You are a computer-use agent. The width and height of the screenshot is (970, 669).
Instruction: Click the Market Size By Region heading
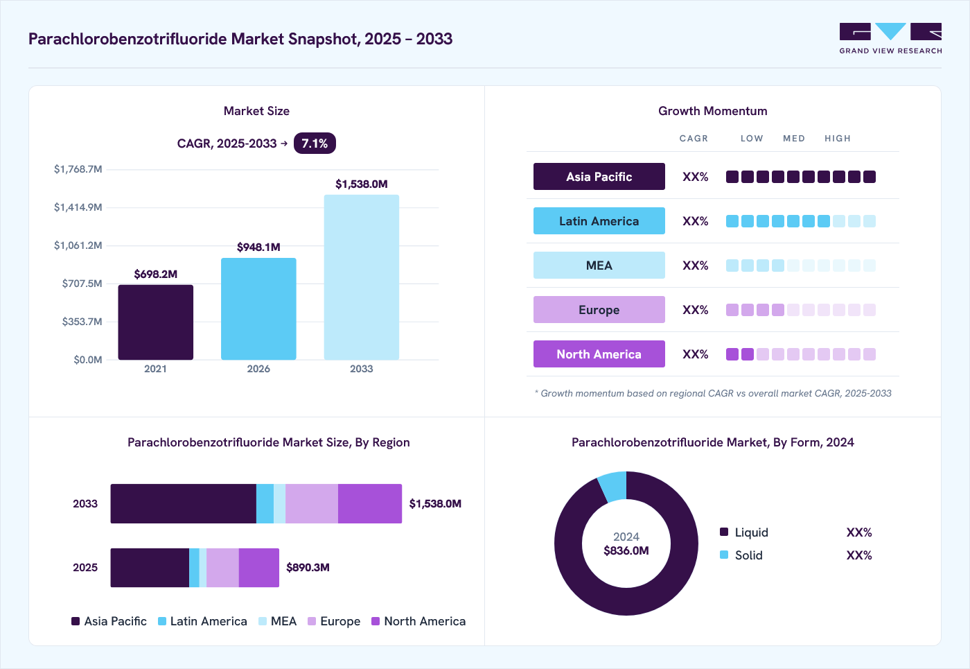click(269, 442)
